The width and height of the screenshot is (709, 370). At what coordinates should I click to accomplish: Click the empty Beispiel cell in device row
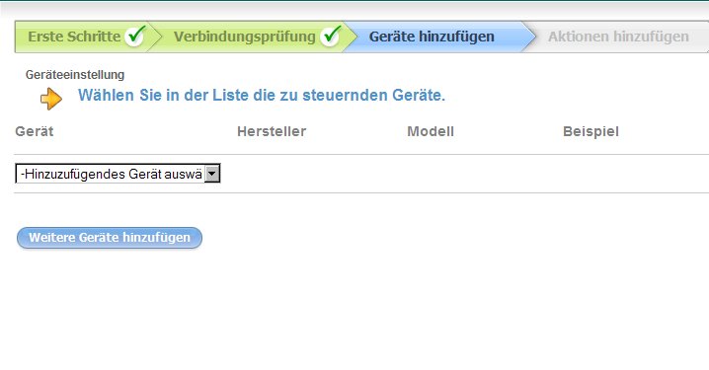[x=633, y=174]
